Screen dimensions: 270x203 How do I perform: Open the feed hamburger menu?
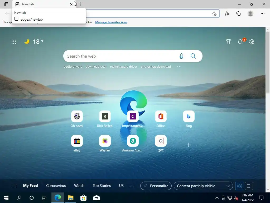pyautogui.click(x=14, y=186)
